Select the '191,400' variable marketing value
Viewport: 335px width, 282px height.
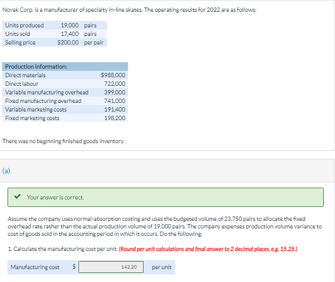tap(115, 109)
